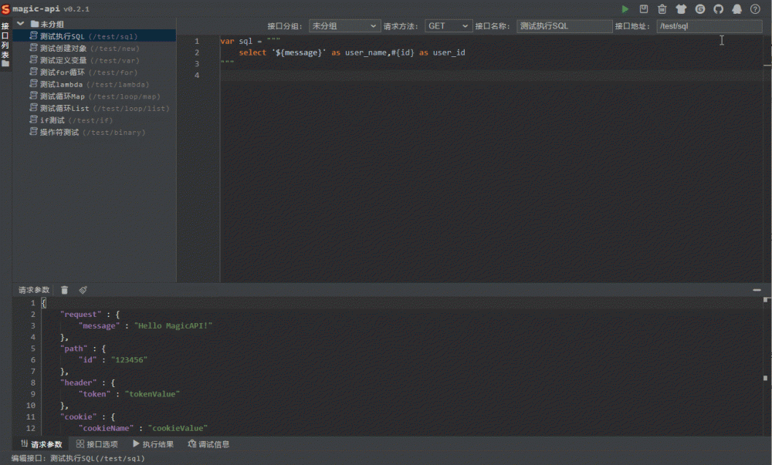This screenshot has height=465, width=772.
Task: Clear request parameters with the broom icon
Action: pos(83,290)
